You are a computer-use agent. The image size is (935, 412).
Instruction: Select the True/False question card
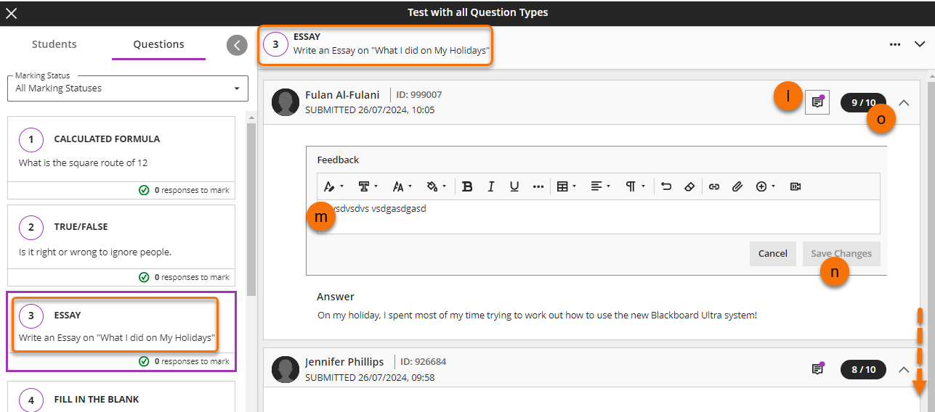121,239
